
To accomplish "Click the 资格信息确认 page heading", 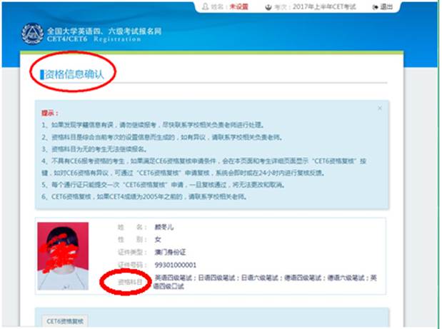I will coord(74,74).
